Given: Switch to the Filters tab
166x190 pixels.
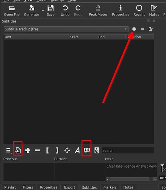Looking at the screenshot, I should point(28,187).
